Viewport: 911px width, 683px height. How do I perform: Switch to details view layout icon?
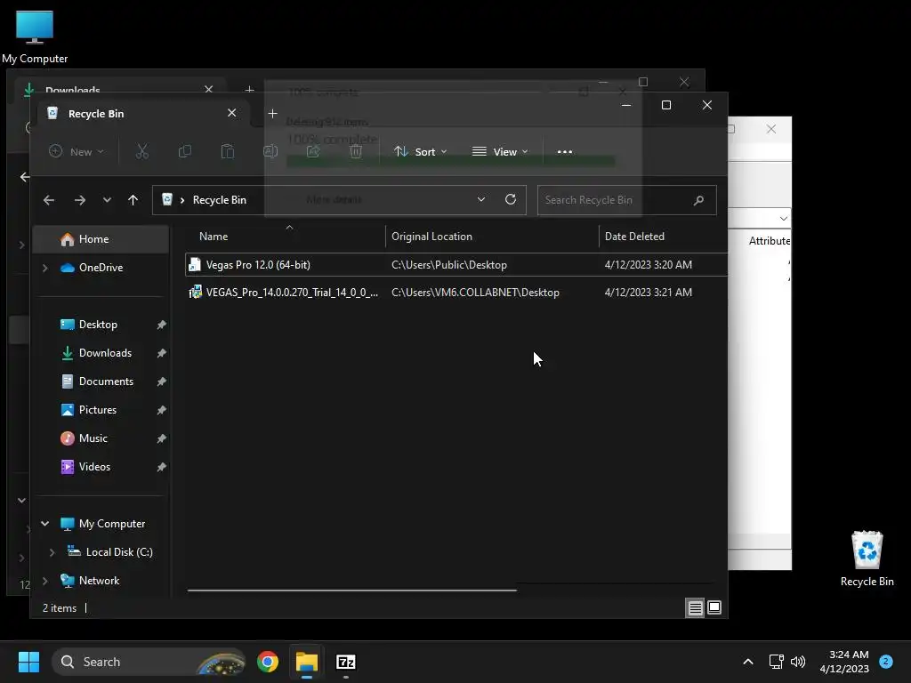pyautogui.click(x=695, y=608)
